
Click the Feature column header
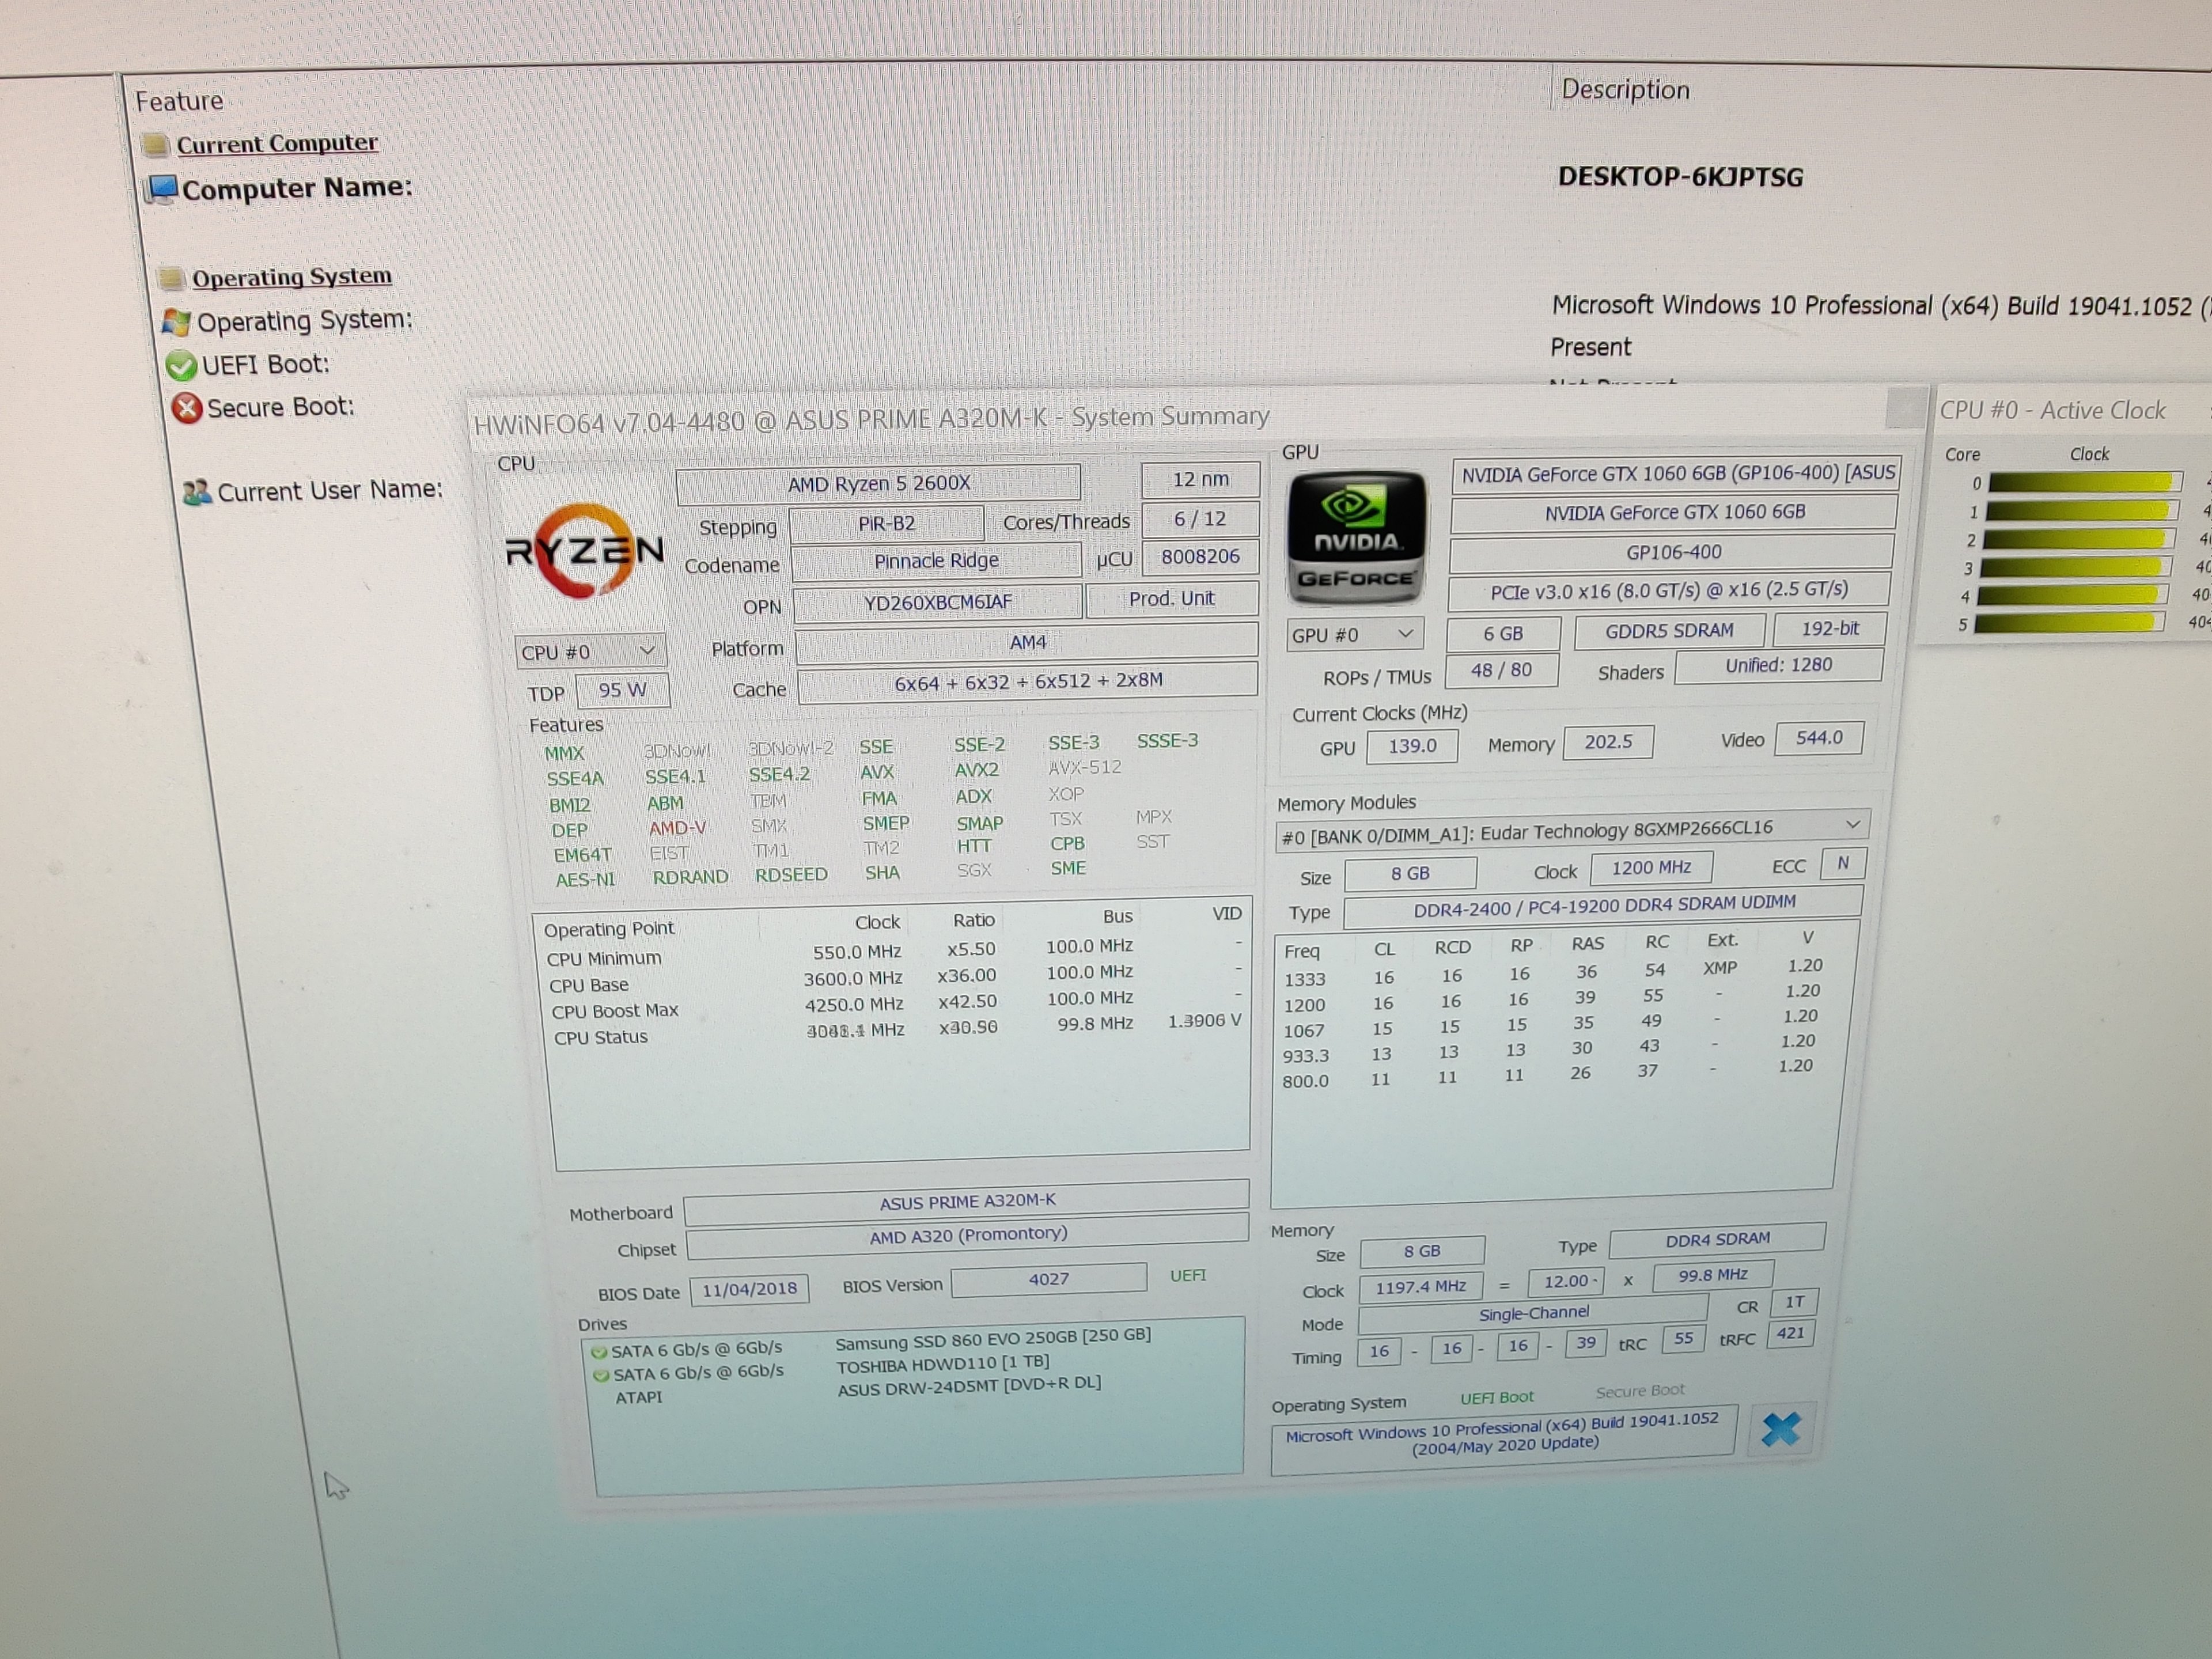click(179, 102)
